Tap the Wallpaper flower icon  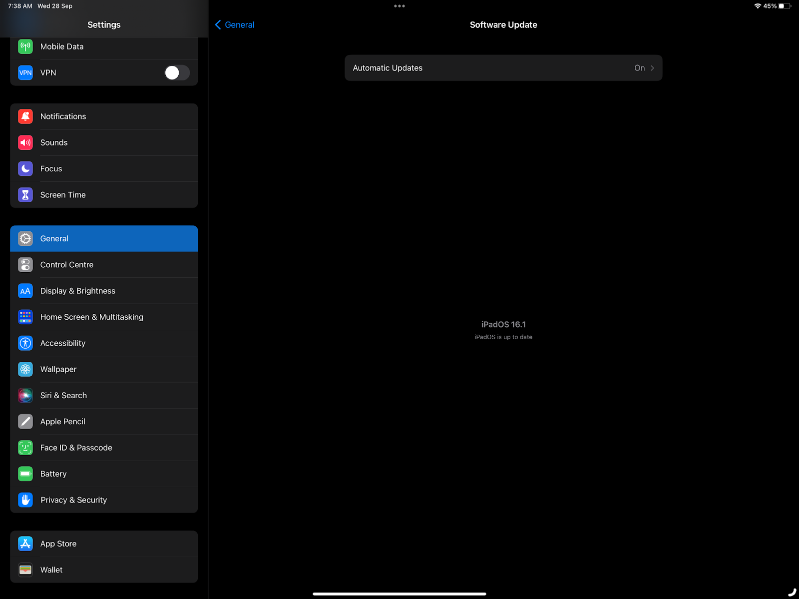click(25, 369)
